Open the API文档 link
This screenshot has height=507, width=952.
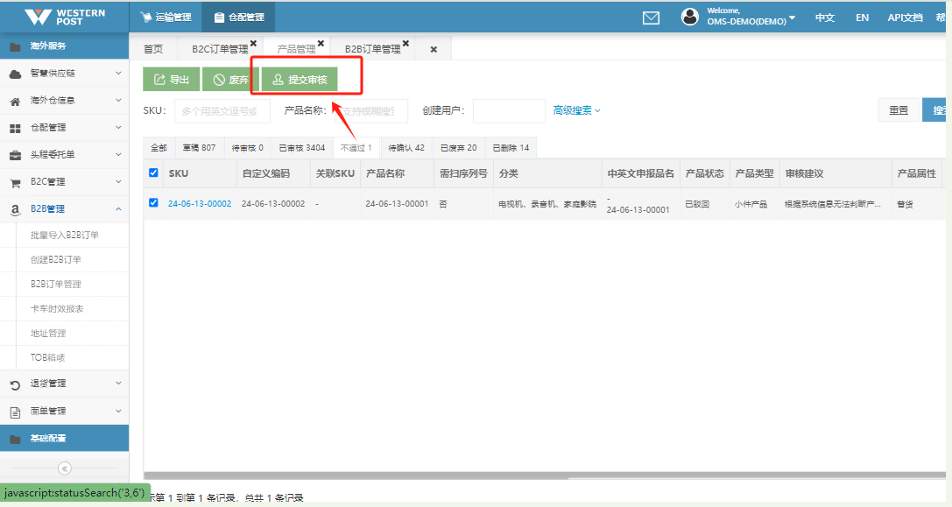point(905,18)
